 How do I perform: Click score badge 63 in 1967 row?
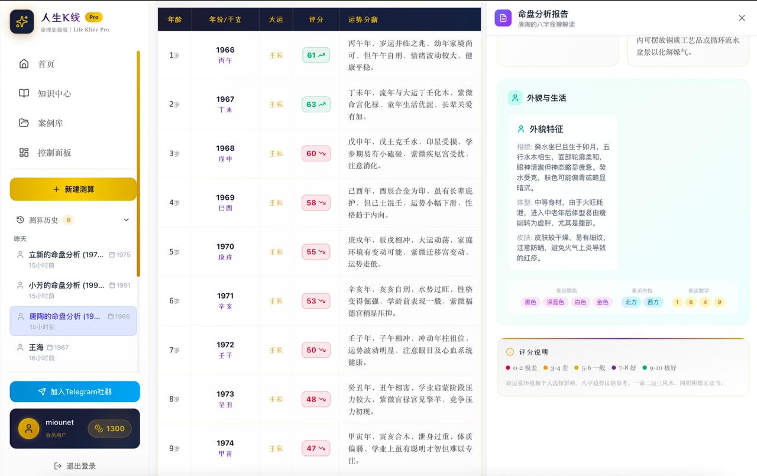(x=316, y=104)
